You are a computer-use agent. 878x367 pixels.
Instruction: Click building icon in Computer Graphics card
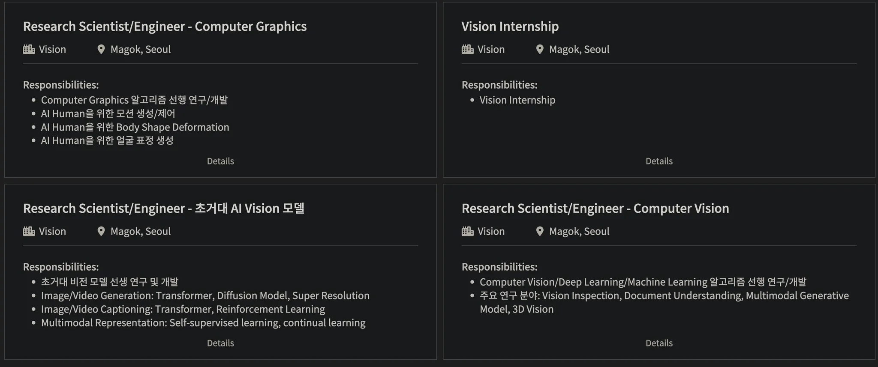coord(29,49)
